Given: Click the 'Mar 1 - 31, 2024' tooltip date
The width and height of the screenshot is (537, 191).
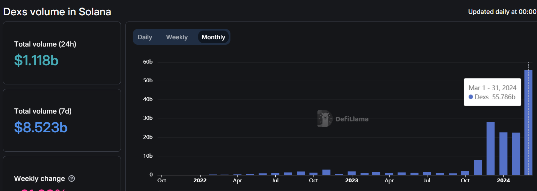Looking at the screenshot, I should (492, 88).
